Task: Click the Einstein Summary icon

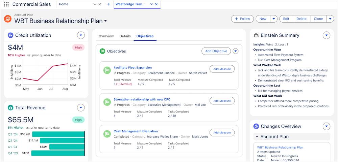Action: click(256, 35)
